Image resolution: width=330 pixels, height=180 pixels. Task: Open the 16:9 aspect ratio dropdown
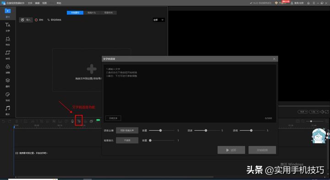pyautogui.click(x=303, y=112)
